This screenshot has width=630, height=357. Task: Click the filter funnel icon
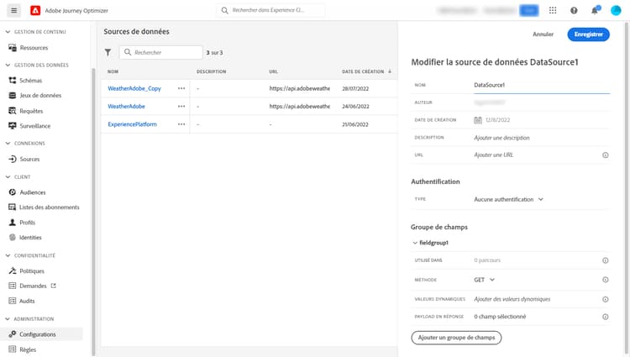pos(108,52)
